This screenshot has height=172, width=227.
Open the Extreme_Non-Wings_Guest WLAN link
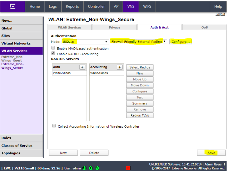(12, 59)
